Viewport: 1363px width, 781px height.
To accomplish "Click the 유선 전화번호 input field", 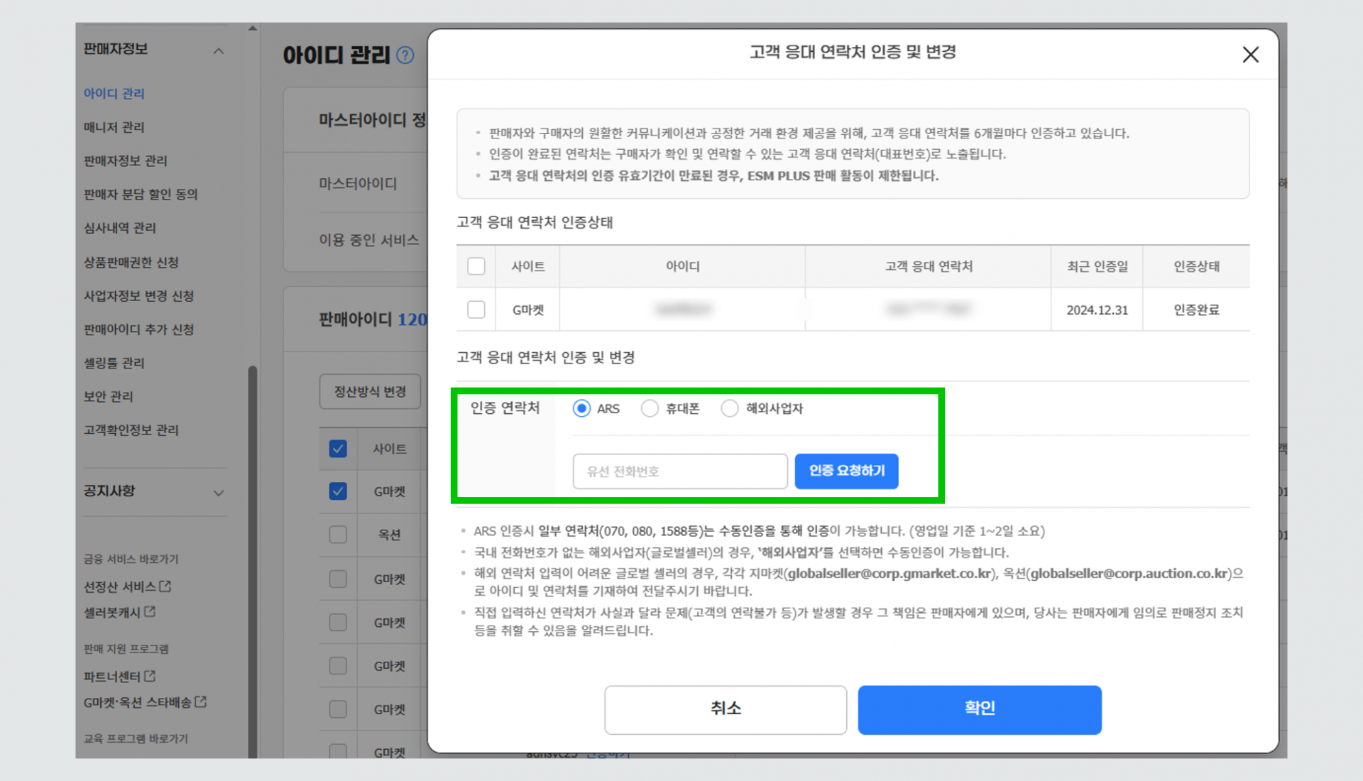I will pyautogui.click(x=679, y=471).
